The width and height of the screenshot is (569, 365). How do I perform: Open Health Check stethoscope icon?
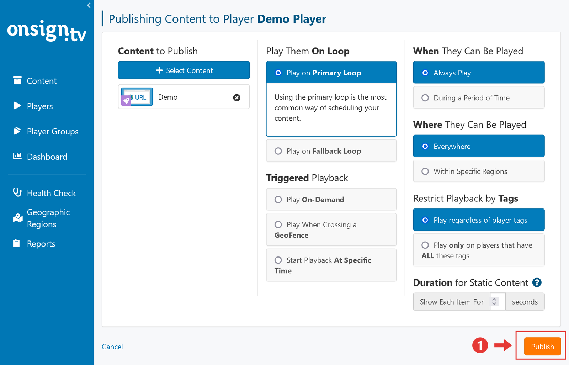click(x=17, y=192)
